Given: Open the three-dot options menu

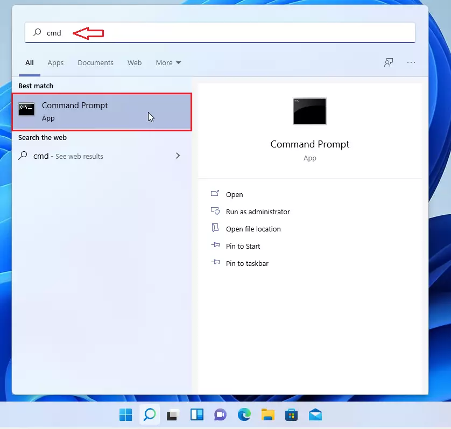Looking at the screenshot, I should 411,62.
